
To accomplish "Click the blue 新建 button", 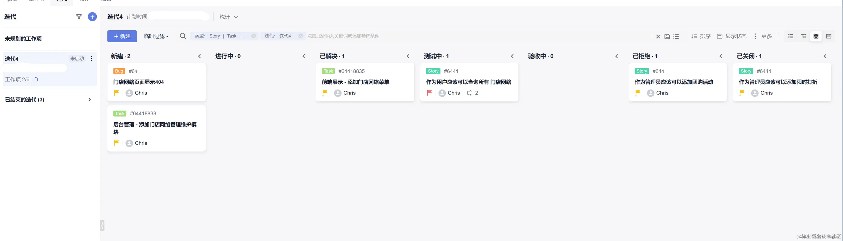I will click(122, 36).
